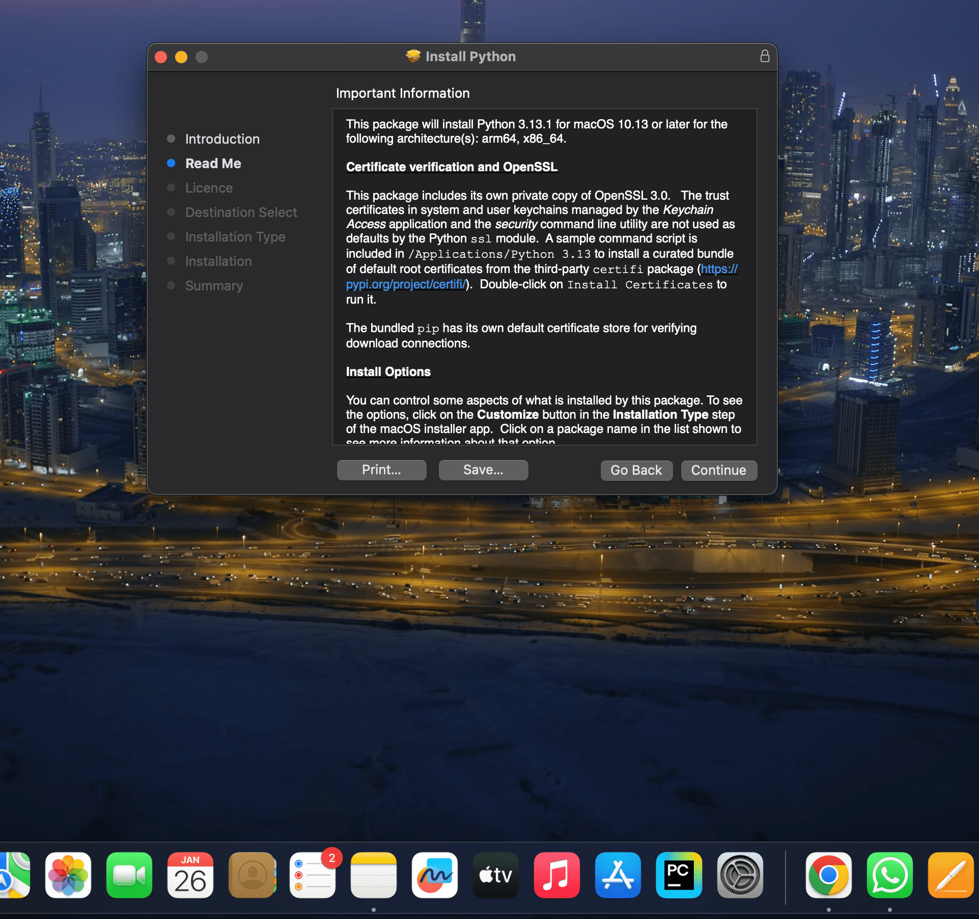The width and height of the screenshot is (979, 919).
Task: Open System Settings from the Dock
Action: point(740,875)
